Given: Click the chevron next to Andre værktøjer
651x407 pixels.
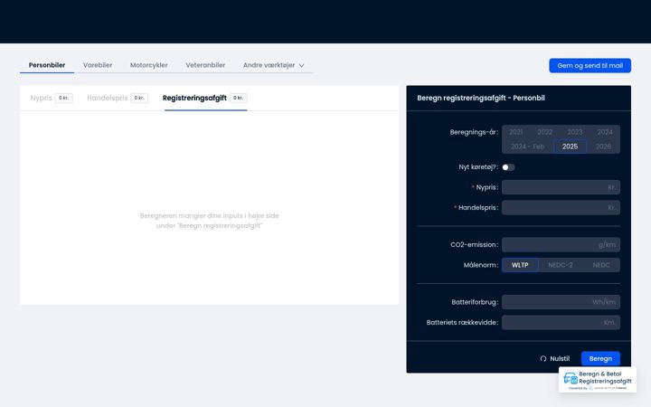Looking at the screenshot, I should 301,66.
